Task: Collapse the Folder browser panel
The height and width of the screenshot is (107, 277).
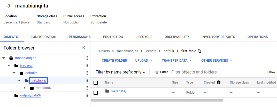Action: pyautogui.click(x=83, y=48)
